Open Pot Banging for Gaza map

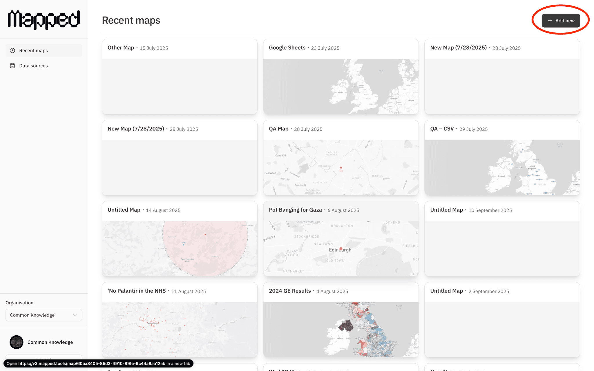tap(341, 249)
